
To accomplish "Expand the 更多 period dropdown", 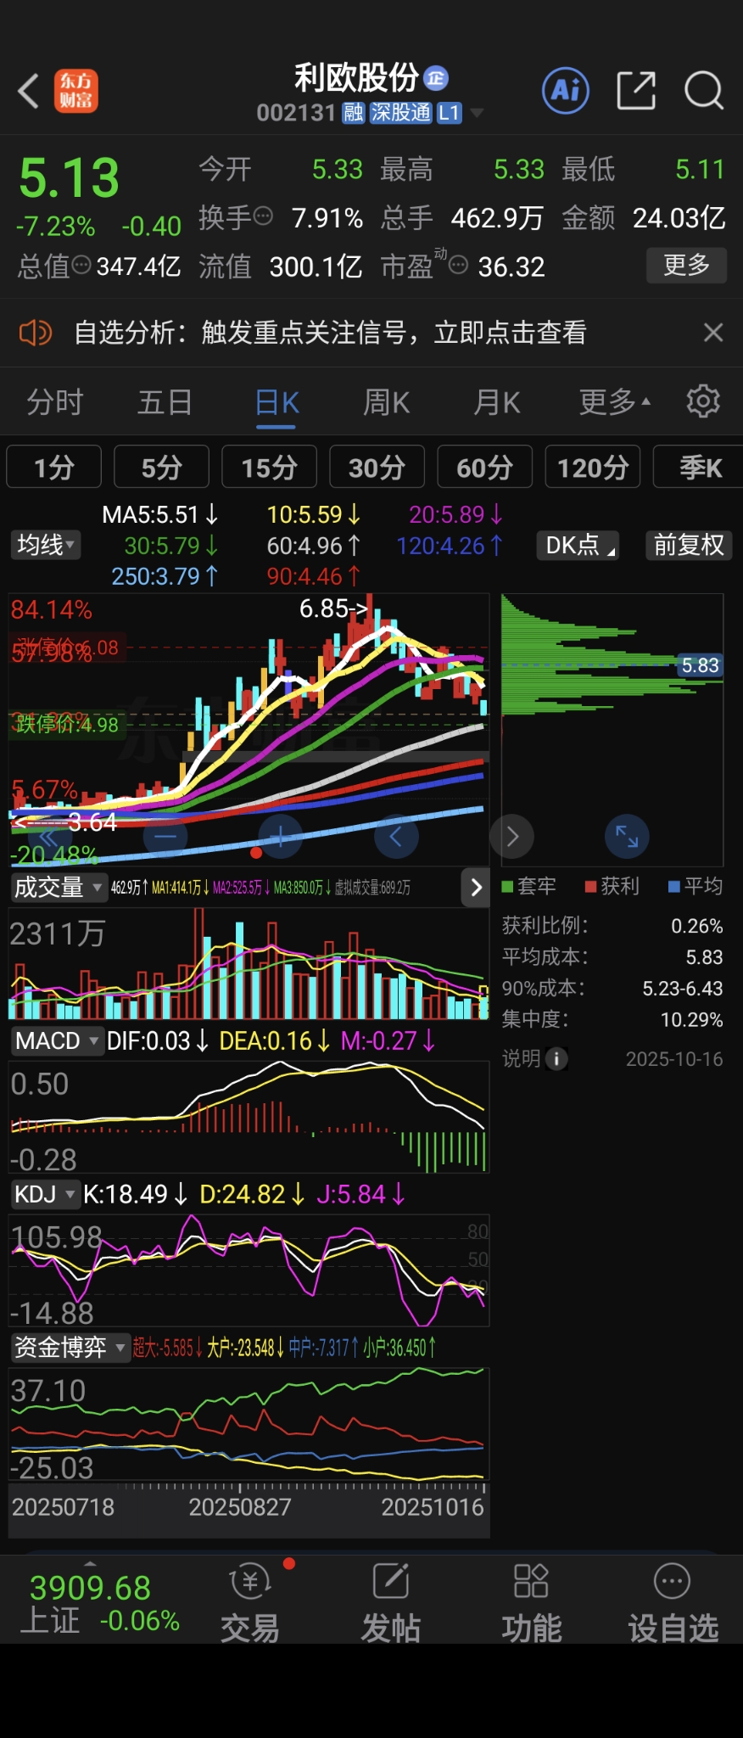I will (615, 401).
